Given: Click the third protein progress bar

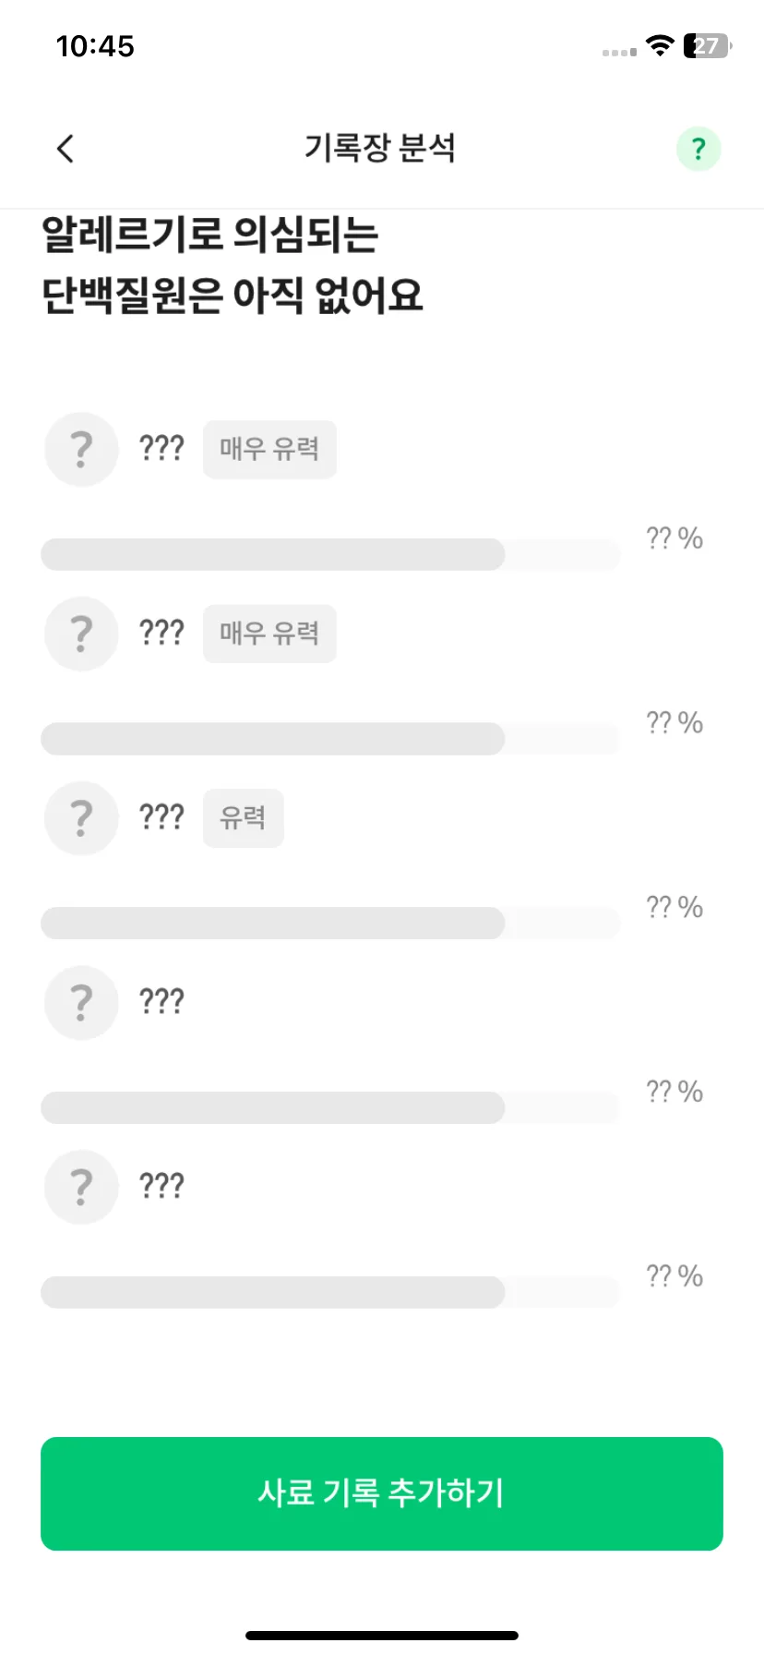Looking at the screenshot, I should coord(330,924).
